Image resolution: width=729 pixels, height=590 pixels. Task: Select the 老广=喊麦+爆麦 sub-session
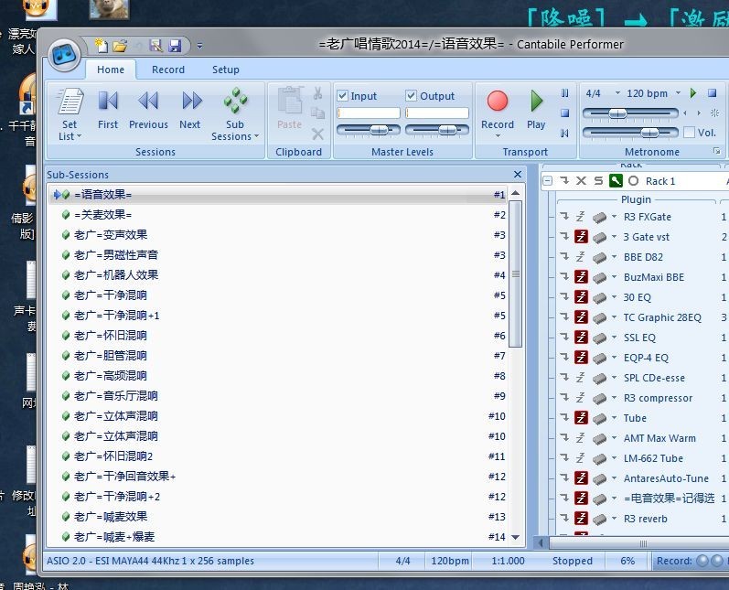(x=278, y=537)
